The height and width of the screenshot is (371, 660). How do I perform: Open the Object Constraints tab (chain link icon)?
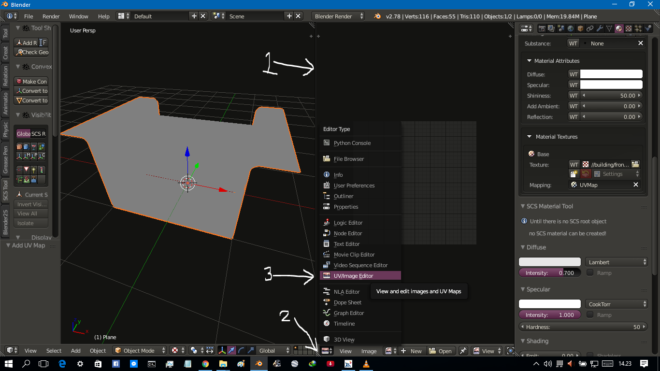[x=590, y=28]
